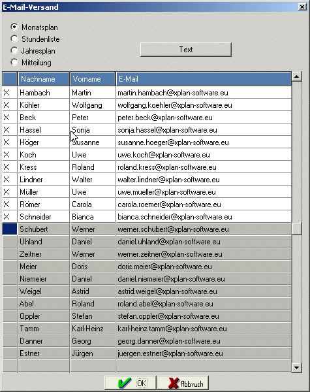310x392 pixels.
Task: Click the scrollbar down arrow
Action: click(296, 367)
